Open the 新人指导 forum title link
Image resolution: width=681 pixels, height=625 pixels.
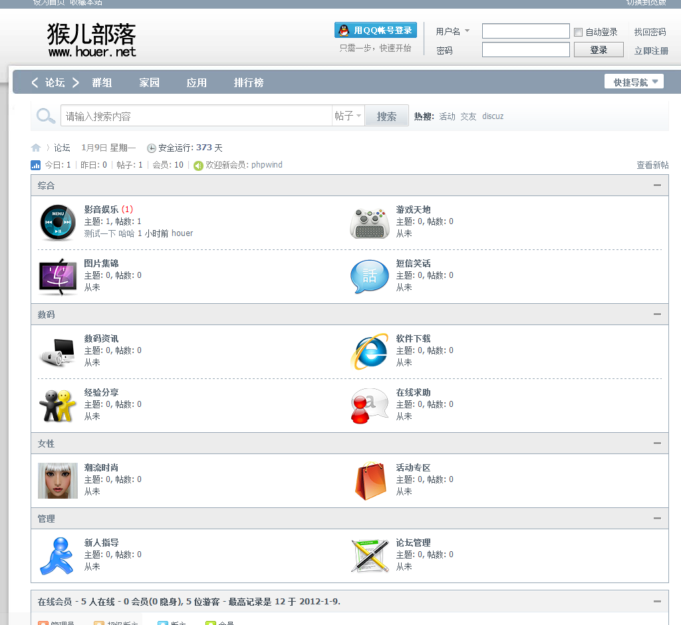coord(101,543)
